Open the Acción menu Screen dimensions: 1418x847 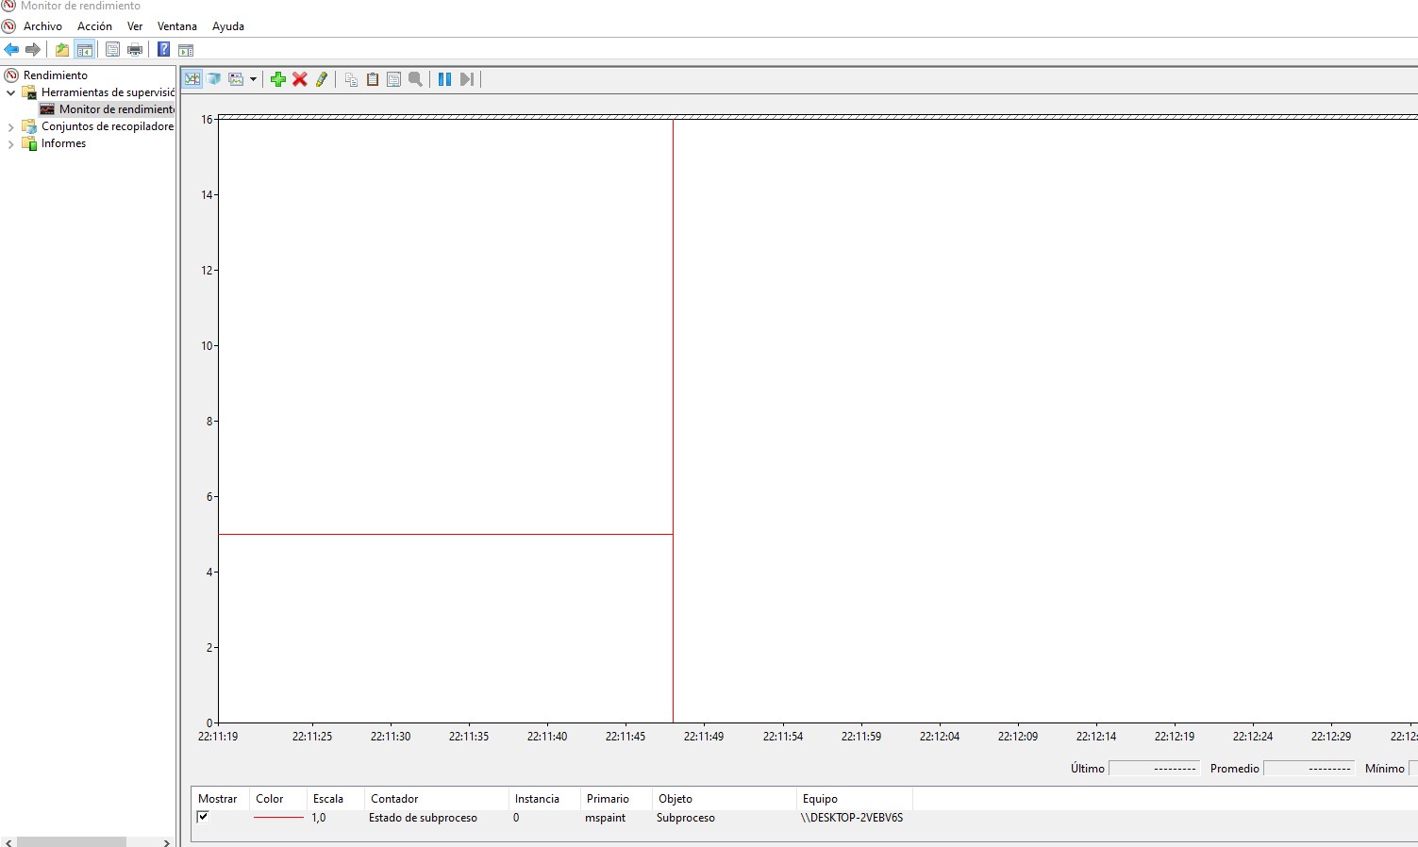coord(94,26)
